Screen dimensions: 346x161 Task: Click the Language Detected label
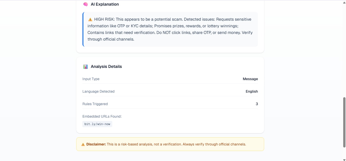click(x=98, y=91)
